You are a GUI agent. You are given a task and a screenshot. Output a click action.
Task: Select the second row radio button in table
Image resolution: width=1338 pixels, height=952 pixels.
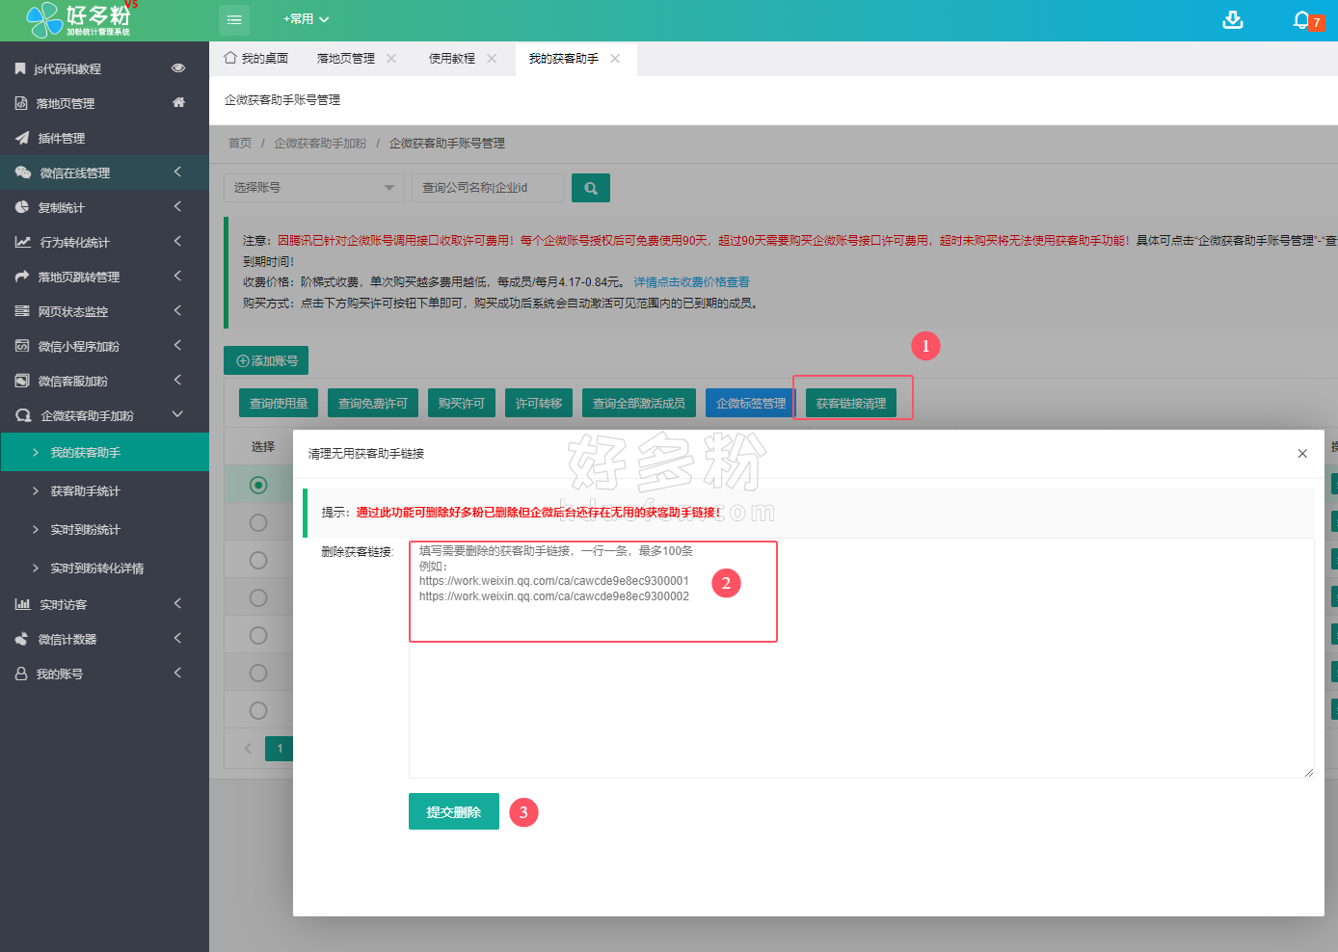[258, 522]
